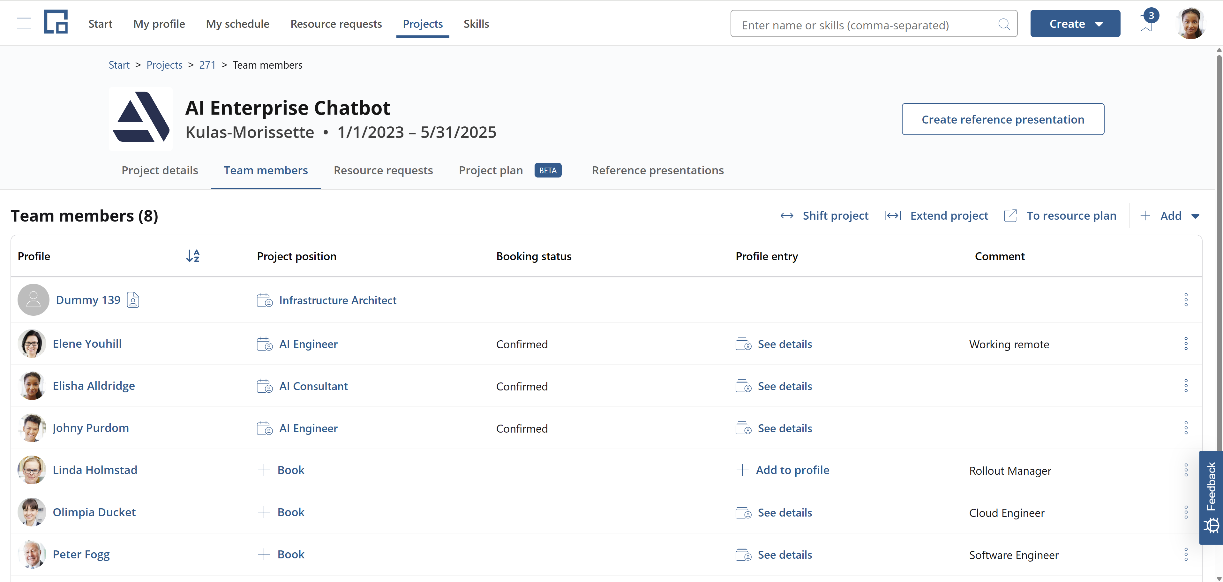
Task: Click Book for Olimpia Ducket
Action: coord(290,512)
